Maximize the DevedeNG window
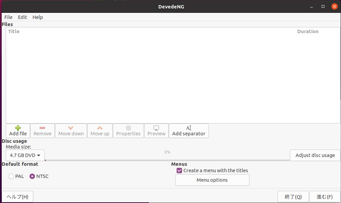 coord(323,6)
